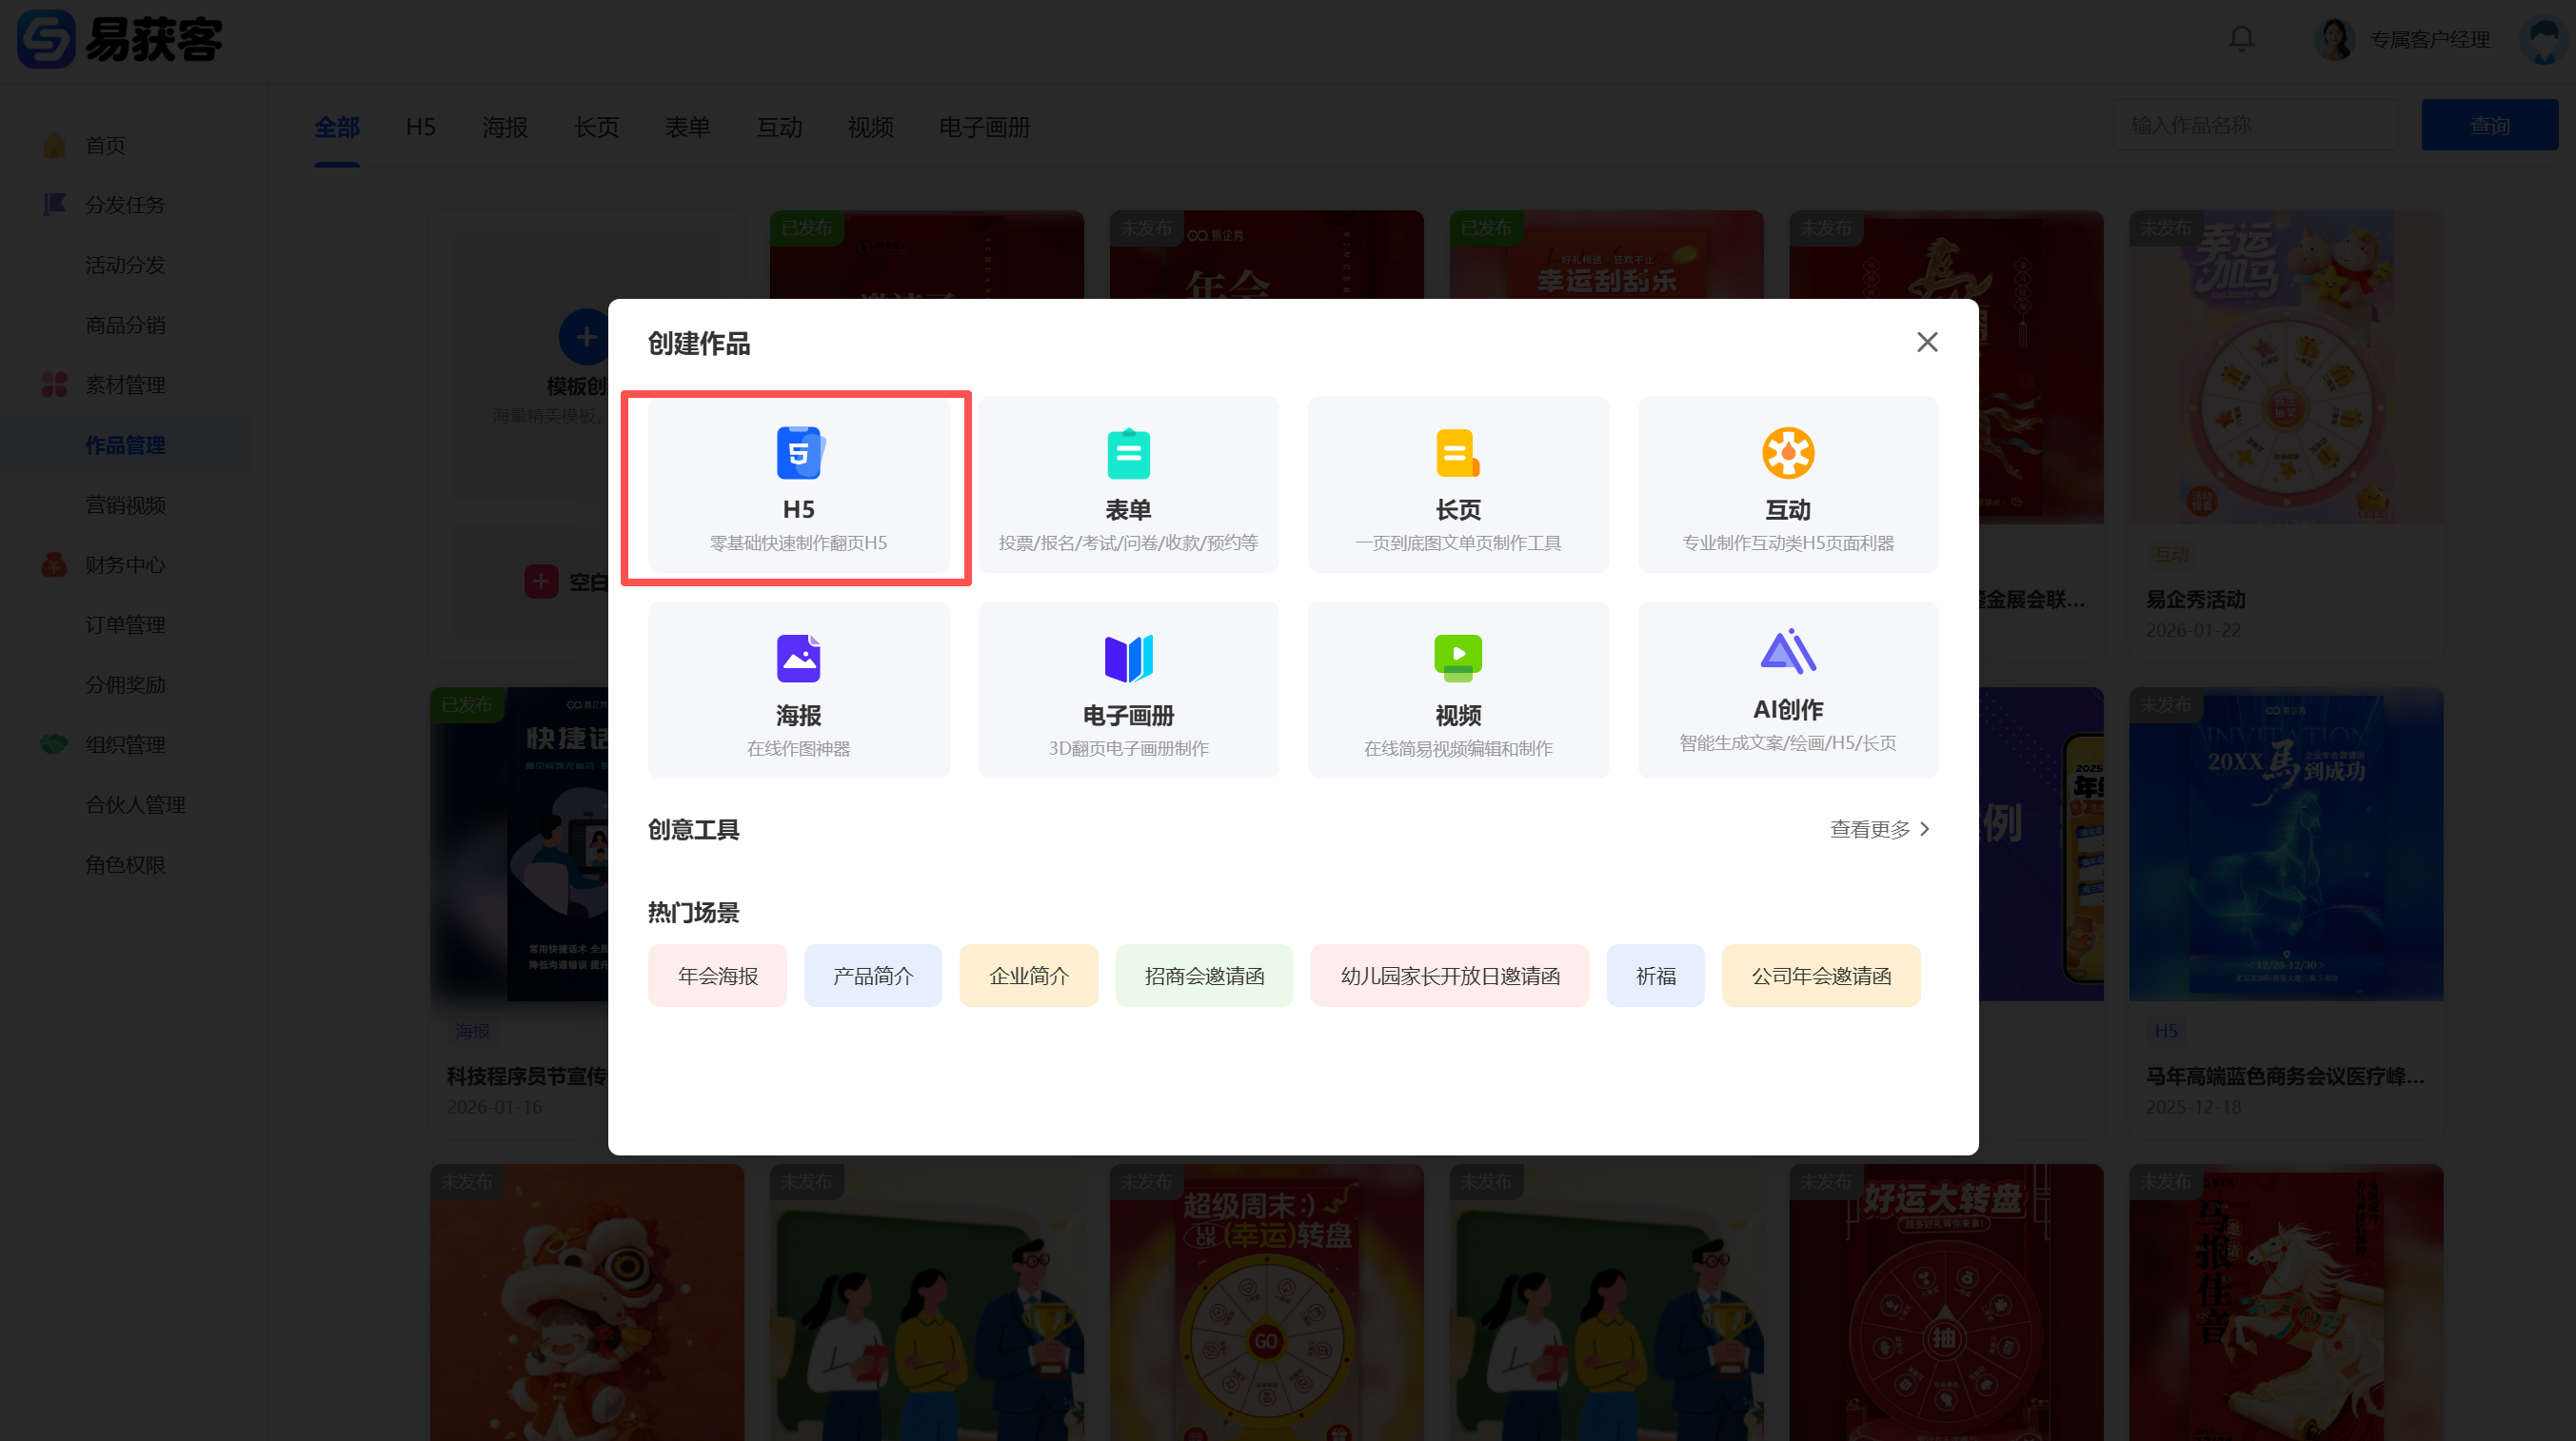Screen dimensions: 2576x1441
Task: Click the 查询 search button
Action: click(2488, 125)
